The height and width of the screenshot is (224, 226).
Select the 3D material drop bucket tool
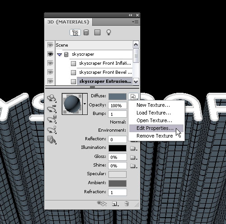(x=52, y=140)
